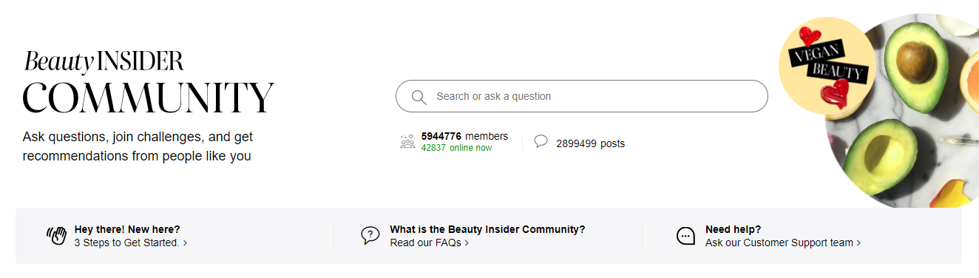The width and height of the screenshot is (979, 278).
Task: Click the waving hand icon
Action: [x=57, y=236]
